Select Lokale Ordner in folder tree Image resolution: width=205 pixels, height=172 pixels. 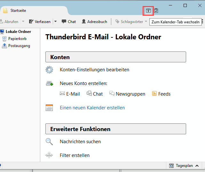[x=18, y=32]
